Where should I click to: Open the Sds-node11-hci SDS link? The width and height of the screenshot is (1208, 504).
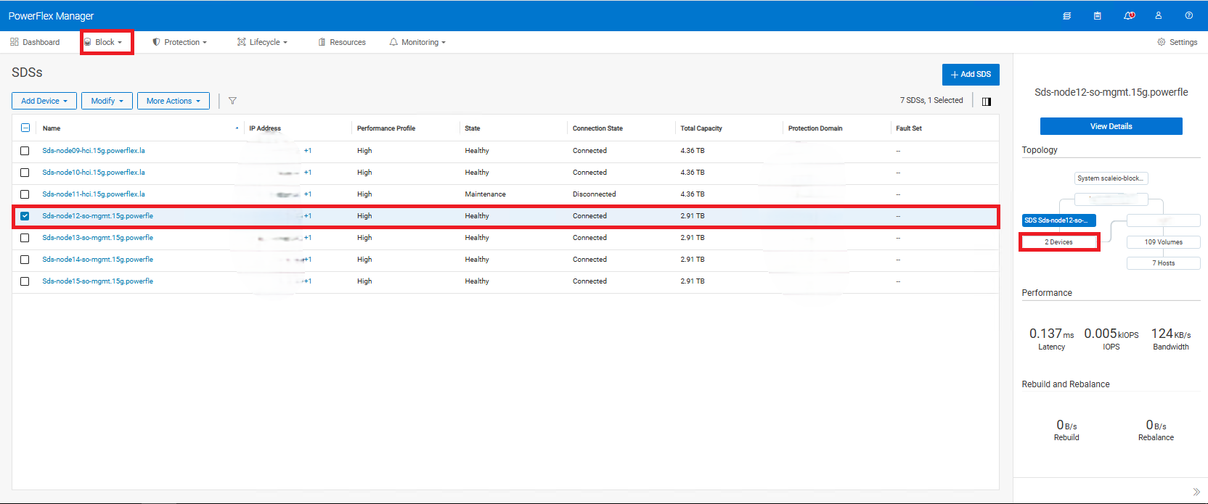click(94, 194)
